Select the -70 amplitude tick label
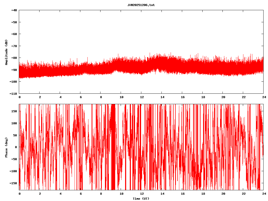268x201 pixels. tap(14, 46)
